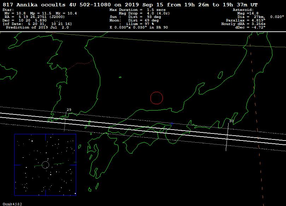Click the 29 minute time marker label
286x206 pixels.
click(x=69, y=110)
